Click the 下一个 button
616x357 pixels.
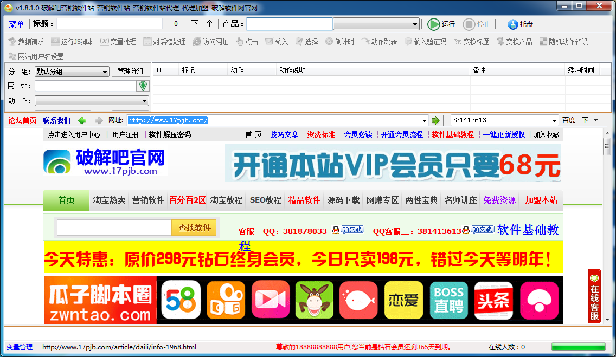click(x=202, y=24)
